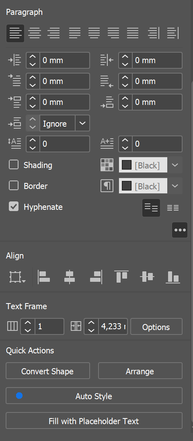
Task: Choose Align center paragraph icon
Action: (x=35, y=33)
